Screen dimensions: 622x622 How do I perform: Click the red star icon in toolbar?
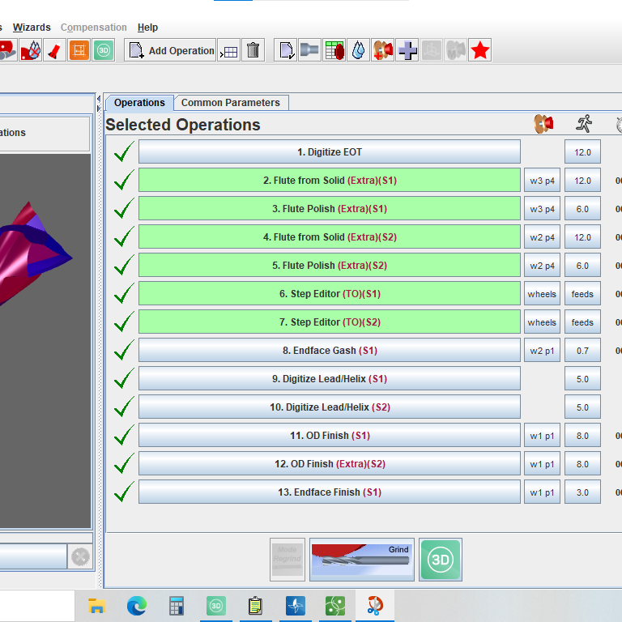(479, 50)
